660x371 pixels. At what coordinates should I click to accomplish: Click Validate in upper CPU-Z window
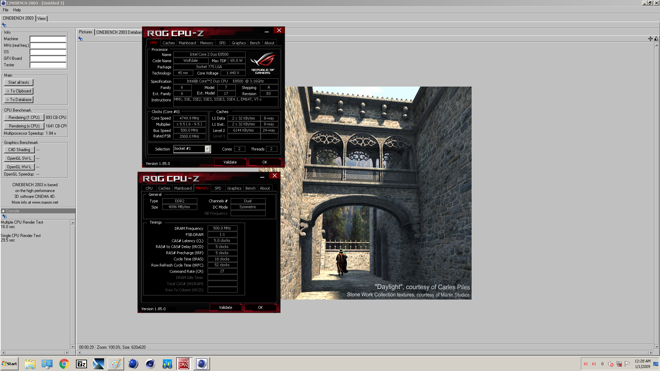coord(230,162)
